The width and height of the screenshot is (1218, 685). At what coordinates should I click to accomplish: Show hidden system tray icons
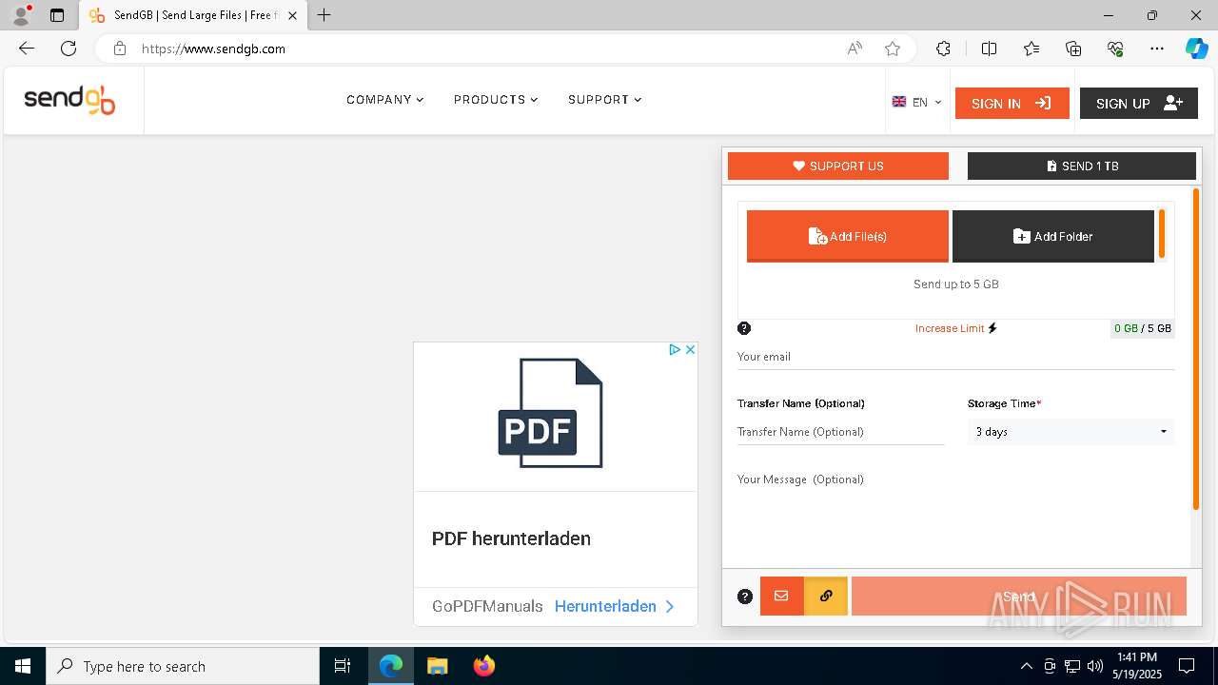1026,666
